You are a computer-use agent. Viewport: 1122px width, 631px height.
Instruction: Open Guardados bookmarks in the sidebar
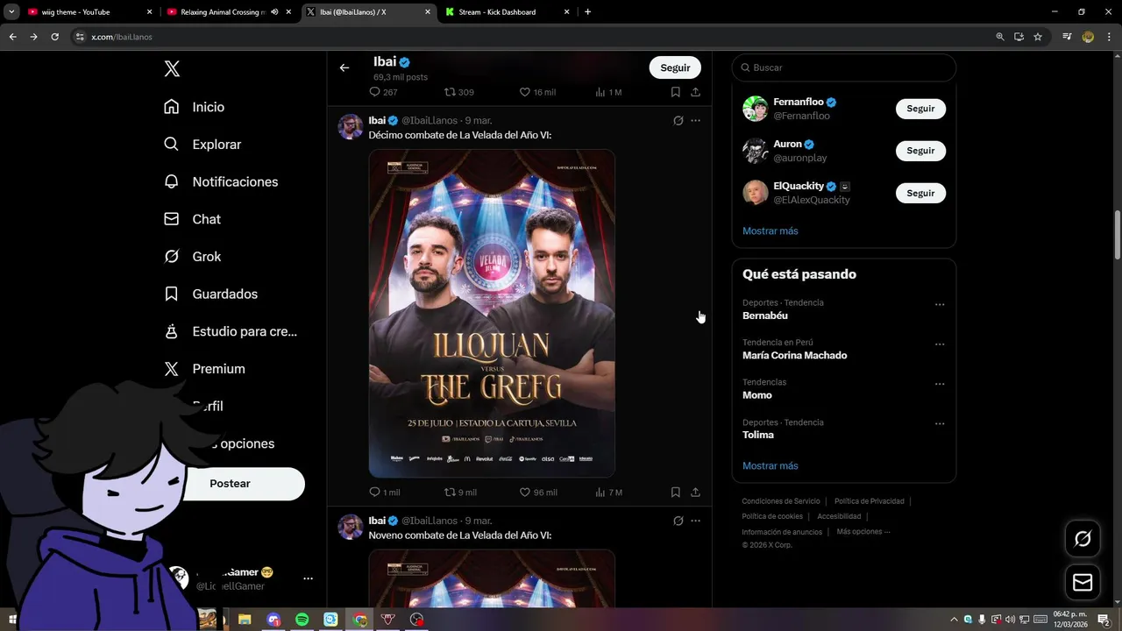[210, 294]
